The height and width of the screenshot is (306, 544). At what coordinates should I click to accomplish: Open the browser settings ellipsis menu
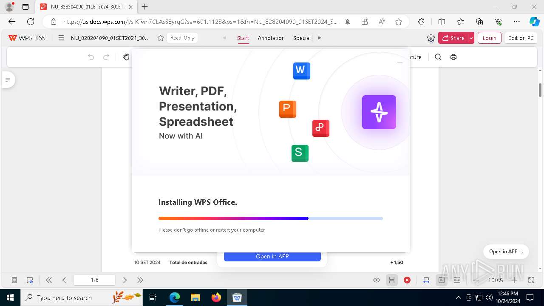pos(517,22)
